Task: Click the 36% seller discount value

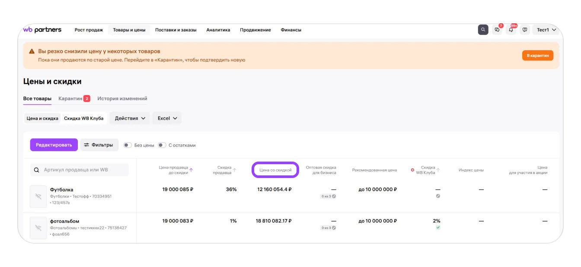Action: (231, 189)
